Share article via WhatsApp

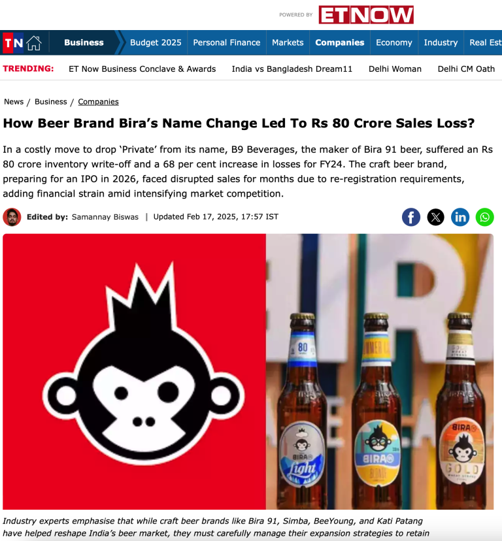485,217
